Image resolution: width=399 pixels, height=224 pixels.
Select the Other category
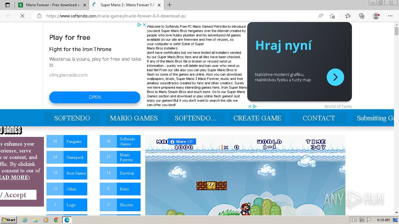67,189
